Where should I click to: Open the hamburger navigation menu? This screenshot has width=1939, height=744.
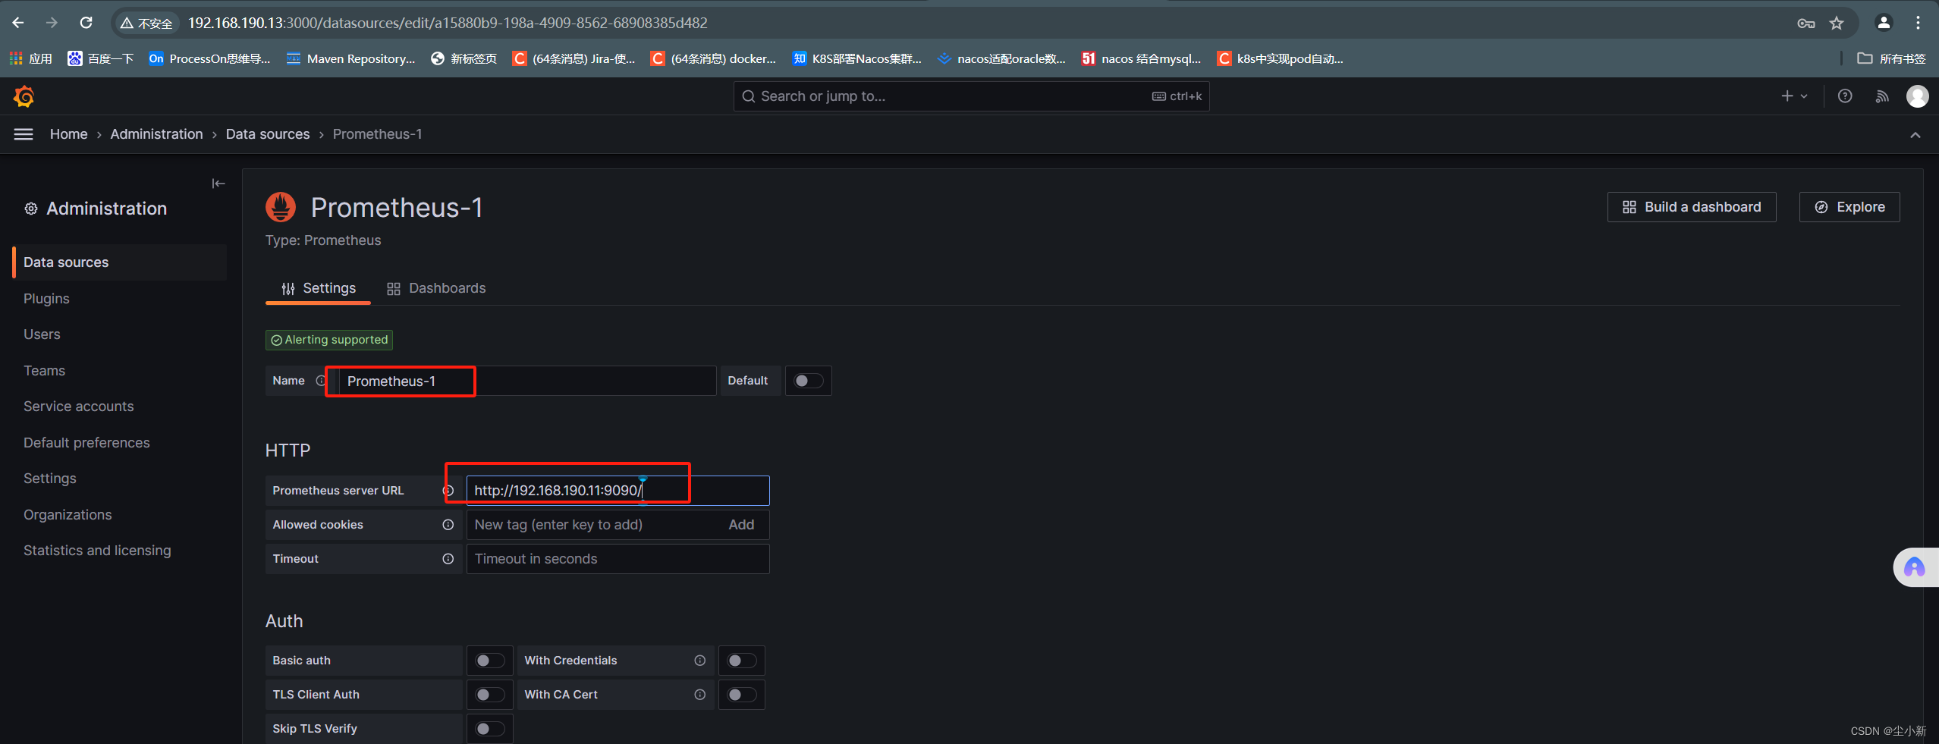pos(24,134)
